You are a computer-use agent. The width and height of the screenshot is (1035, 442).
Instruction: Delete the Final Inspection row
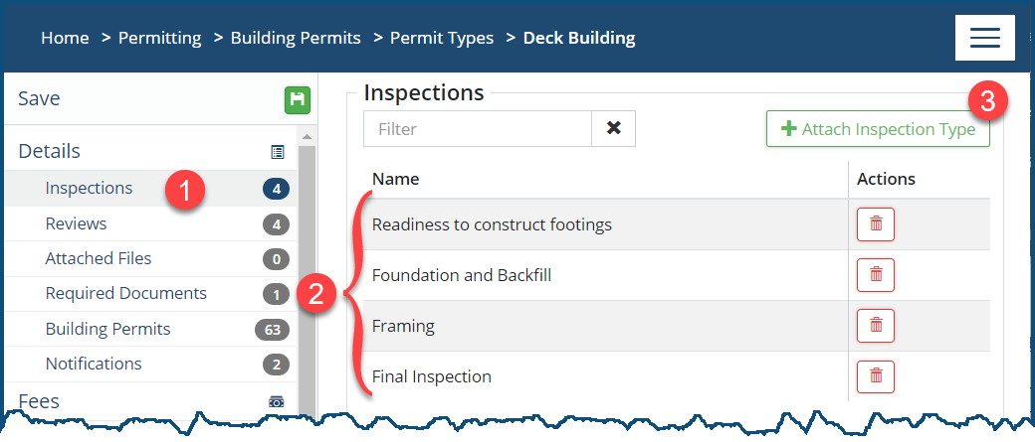click(876, 376)
